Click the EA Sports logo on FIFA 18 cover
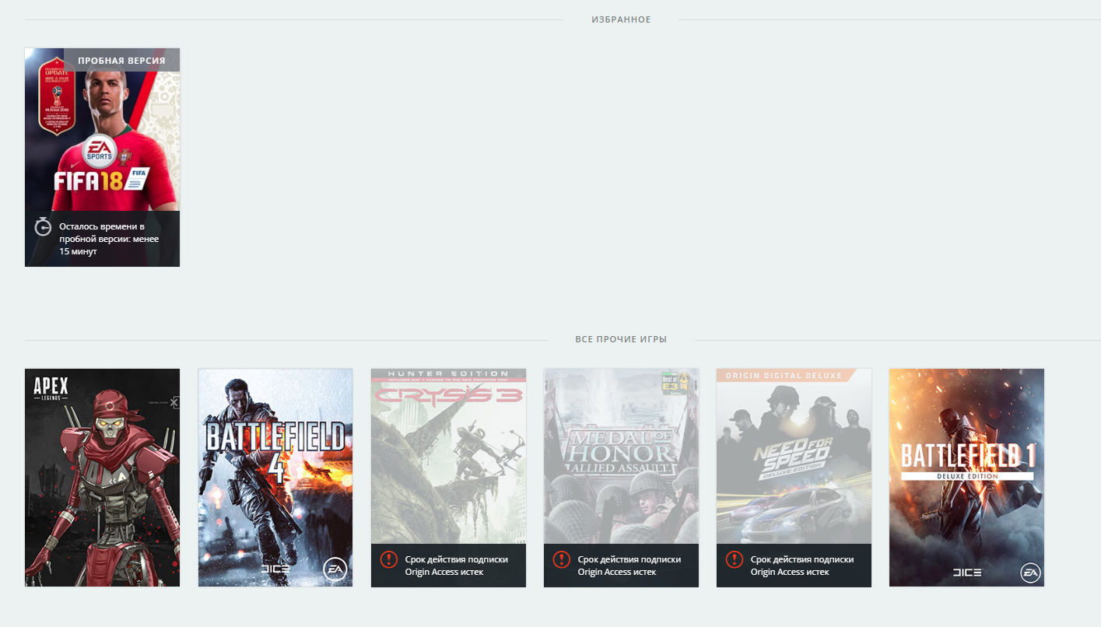Image resolution: width=1101 pixels, height=627 pixels. coord(100,152)
